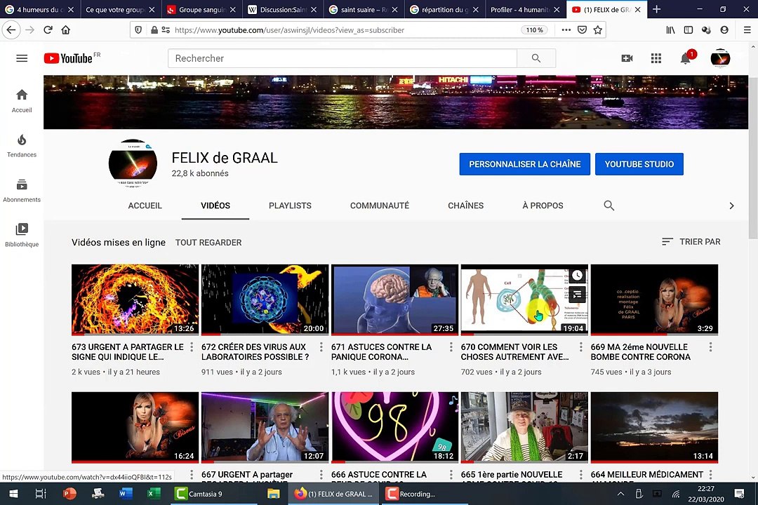The width and height of the screenshot is (758, 505).
Task: Click TOUT REGARDER link
Action: click(x=208, y=243)
